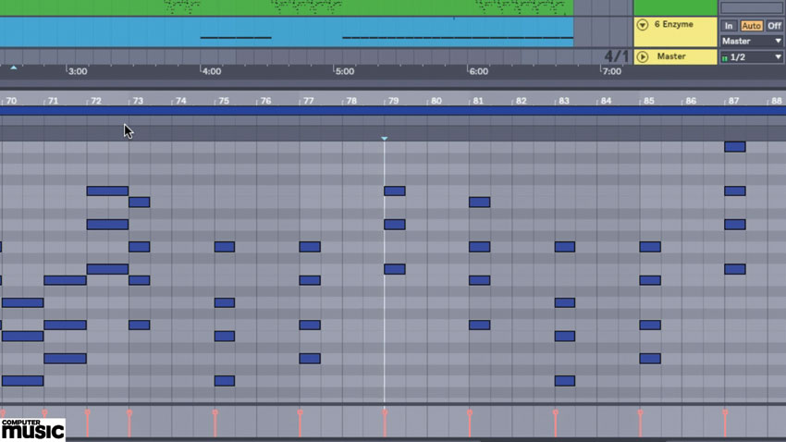
Task: Select the lowest long note at bar 70
Action: (x=22, y=381)
